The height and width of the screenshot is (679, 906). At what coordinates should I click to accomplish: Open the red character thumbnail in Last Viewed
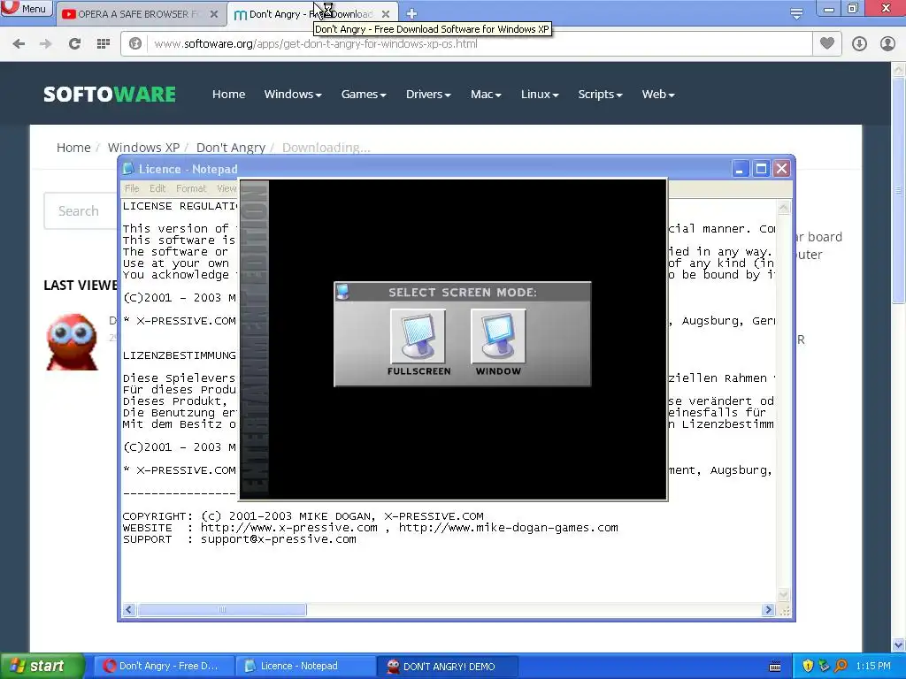[x=73, y=341]
